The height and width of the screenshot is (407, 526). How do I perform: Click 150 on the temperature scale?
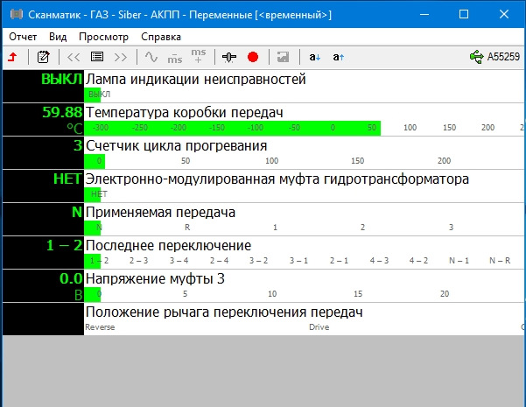449,128
